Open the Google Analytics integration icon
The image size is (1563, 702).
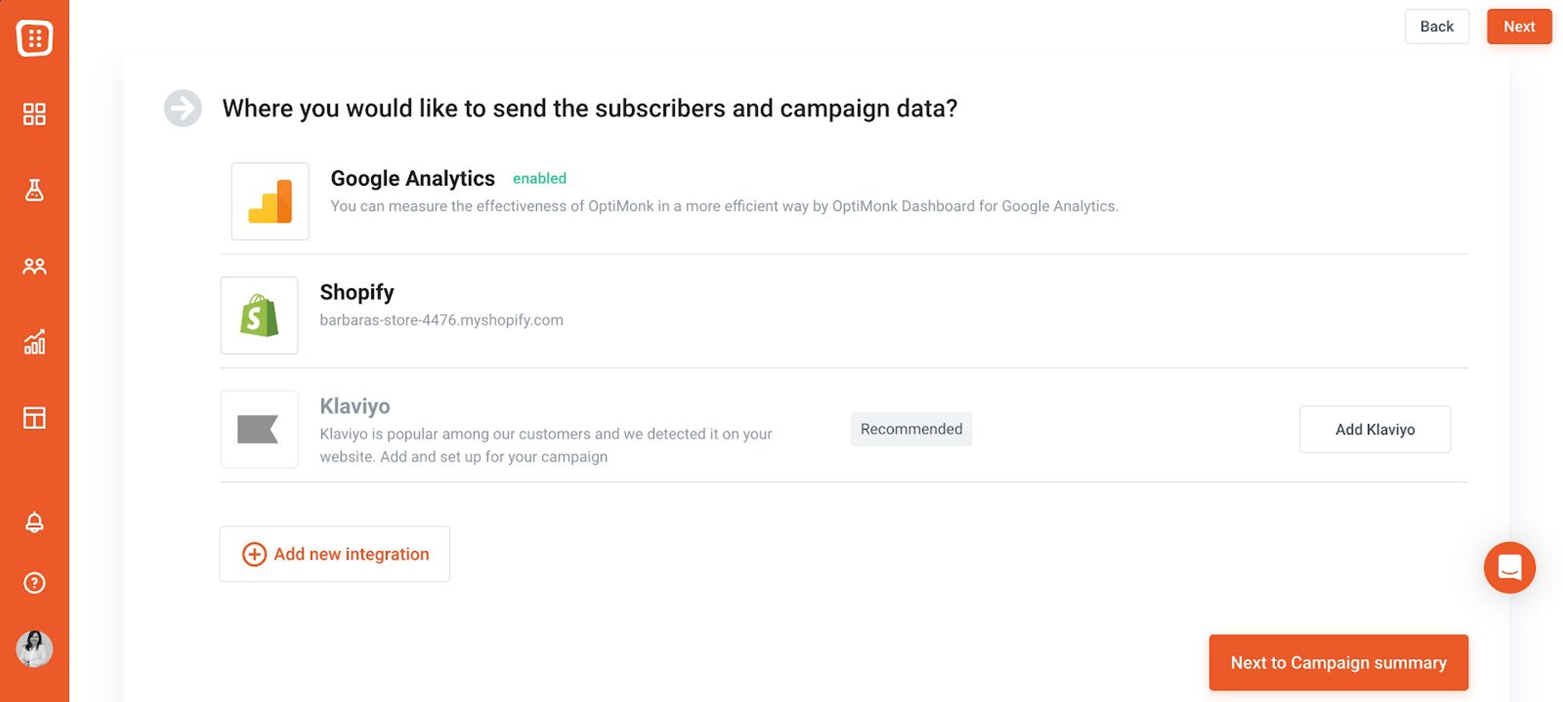click(269, 201)
